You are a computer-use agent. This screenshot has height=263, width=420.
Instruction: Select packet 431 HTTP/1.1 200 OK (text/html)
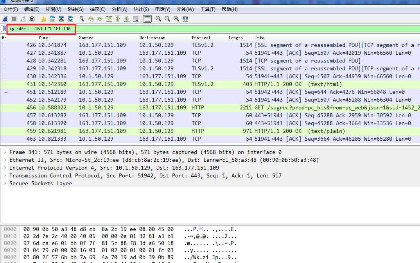210,84
